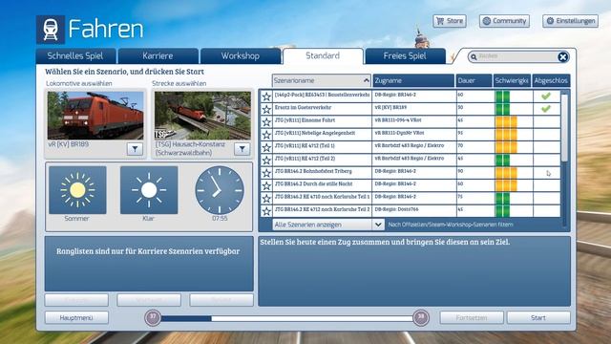Switch to the Workshop tab

(x=240, y=56)
